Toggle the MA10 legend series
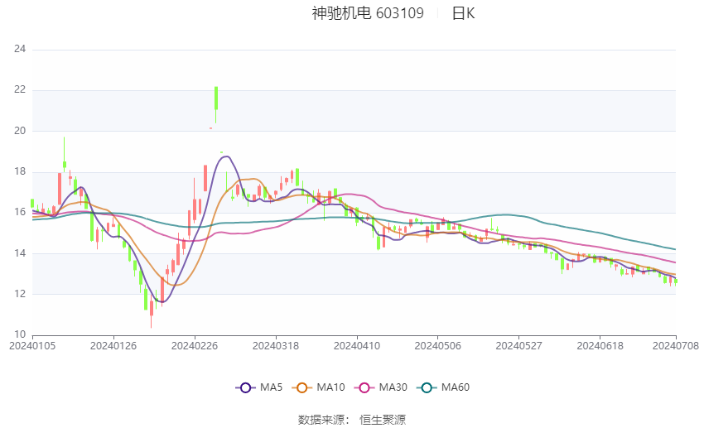704x428 pixels. [318, 387]
